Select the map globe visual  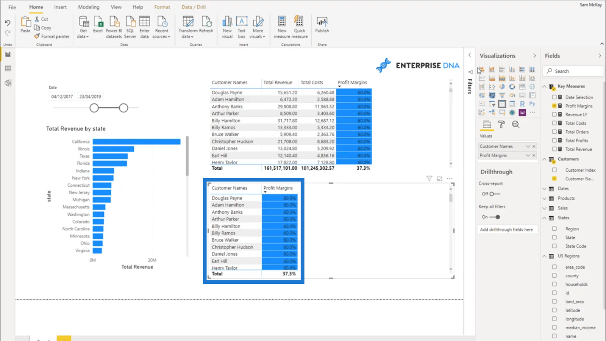(x=532, y=86)
